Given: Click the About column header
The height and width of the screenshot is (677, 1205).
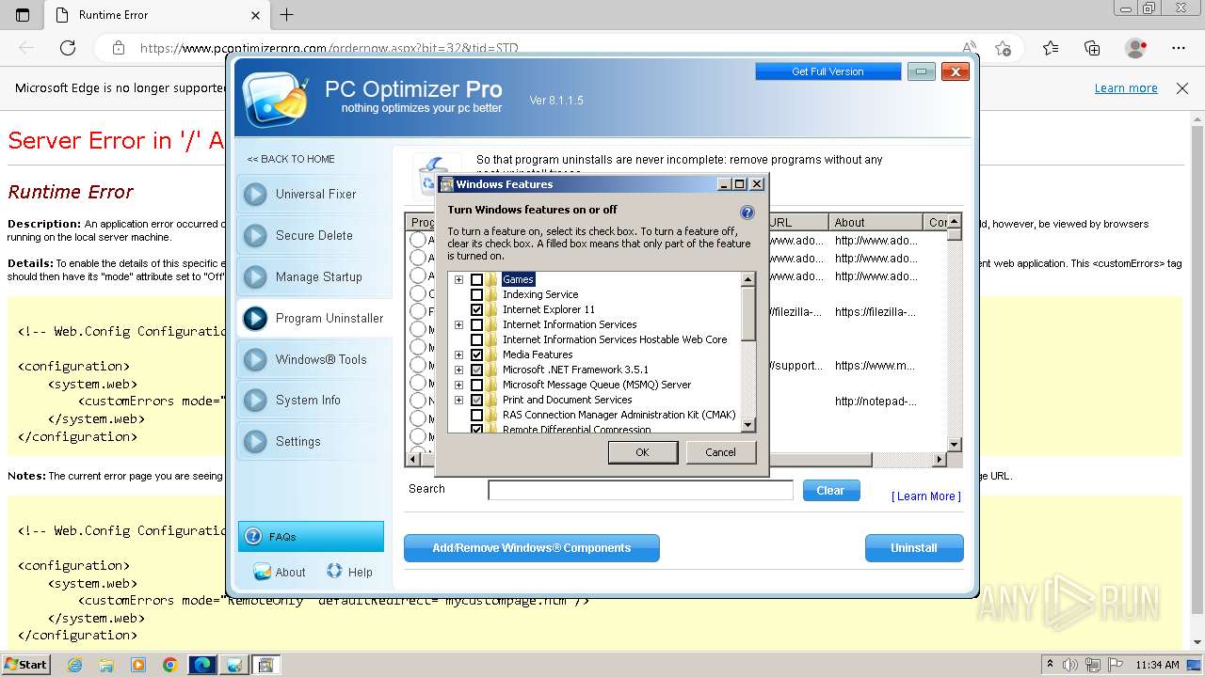Looking at the screenshot, I should tap(876, 223).
